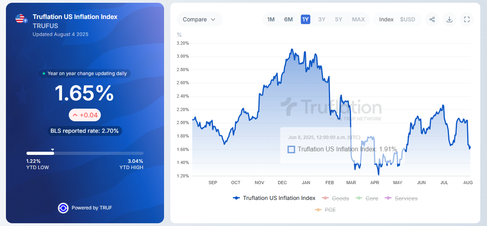487x226 pixels.
Task: Click the share chart icon
Action: [432, 19]
